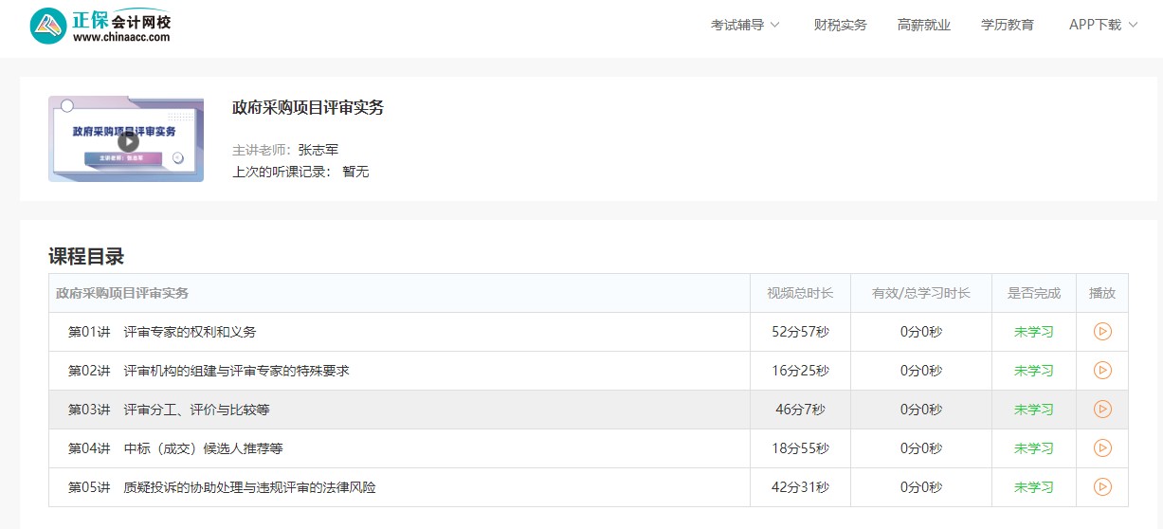Viewport: 1163px width, 529px height.
Task: Click the 正保会计网校 logo
Action: [100, 26]
